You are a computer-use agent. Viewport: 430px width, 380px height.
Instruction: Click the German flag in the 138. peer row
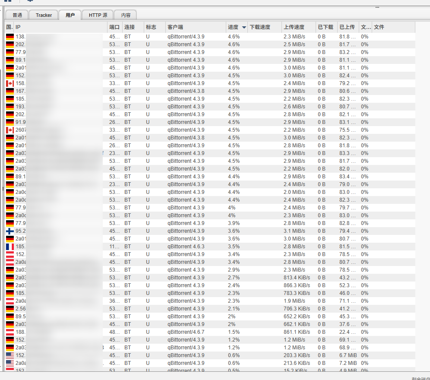[9, 37]
